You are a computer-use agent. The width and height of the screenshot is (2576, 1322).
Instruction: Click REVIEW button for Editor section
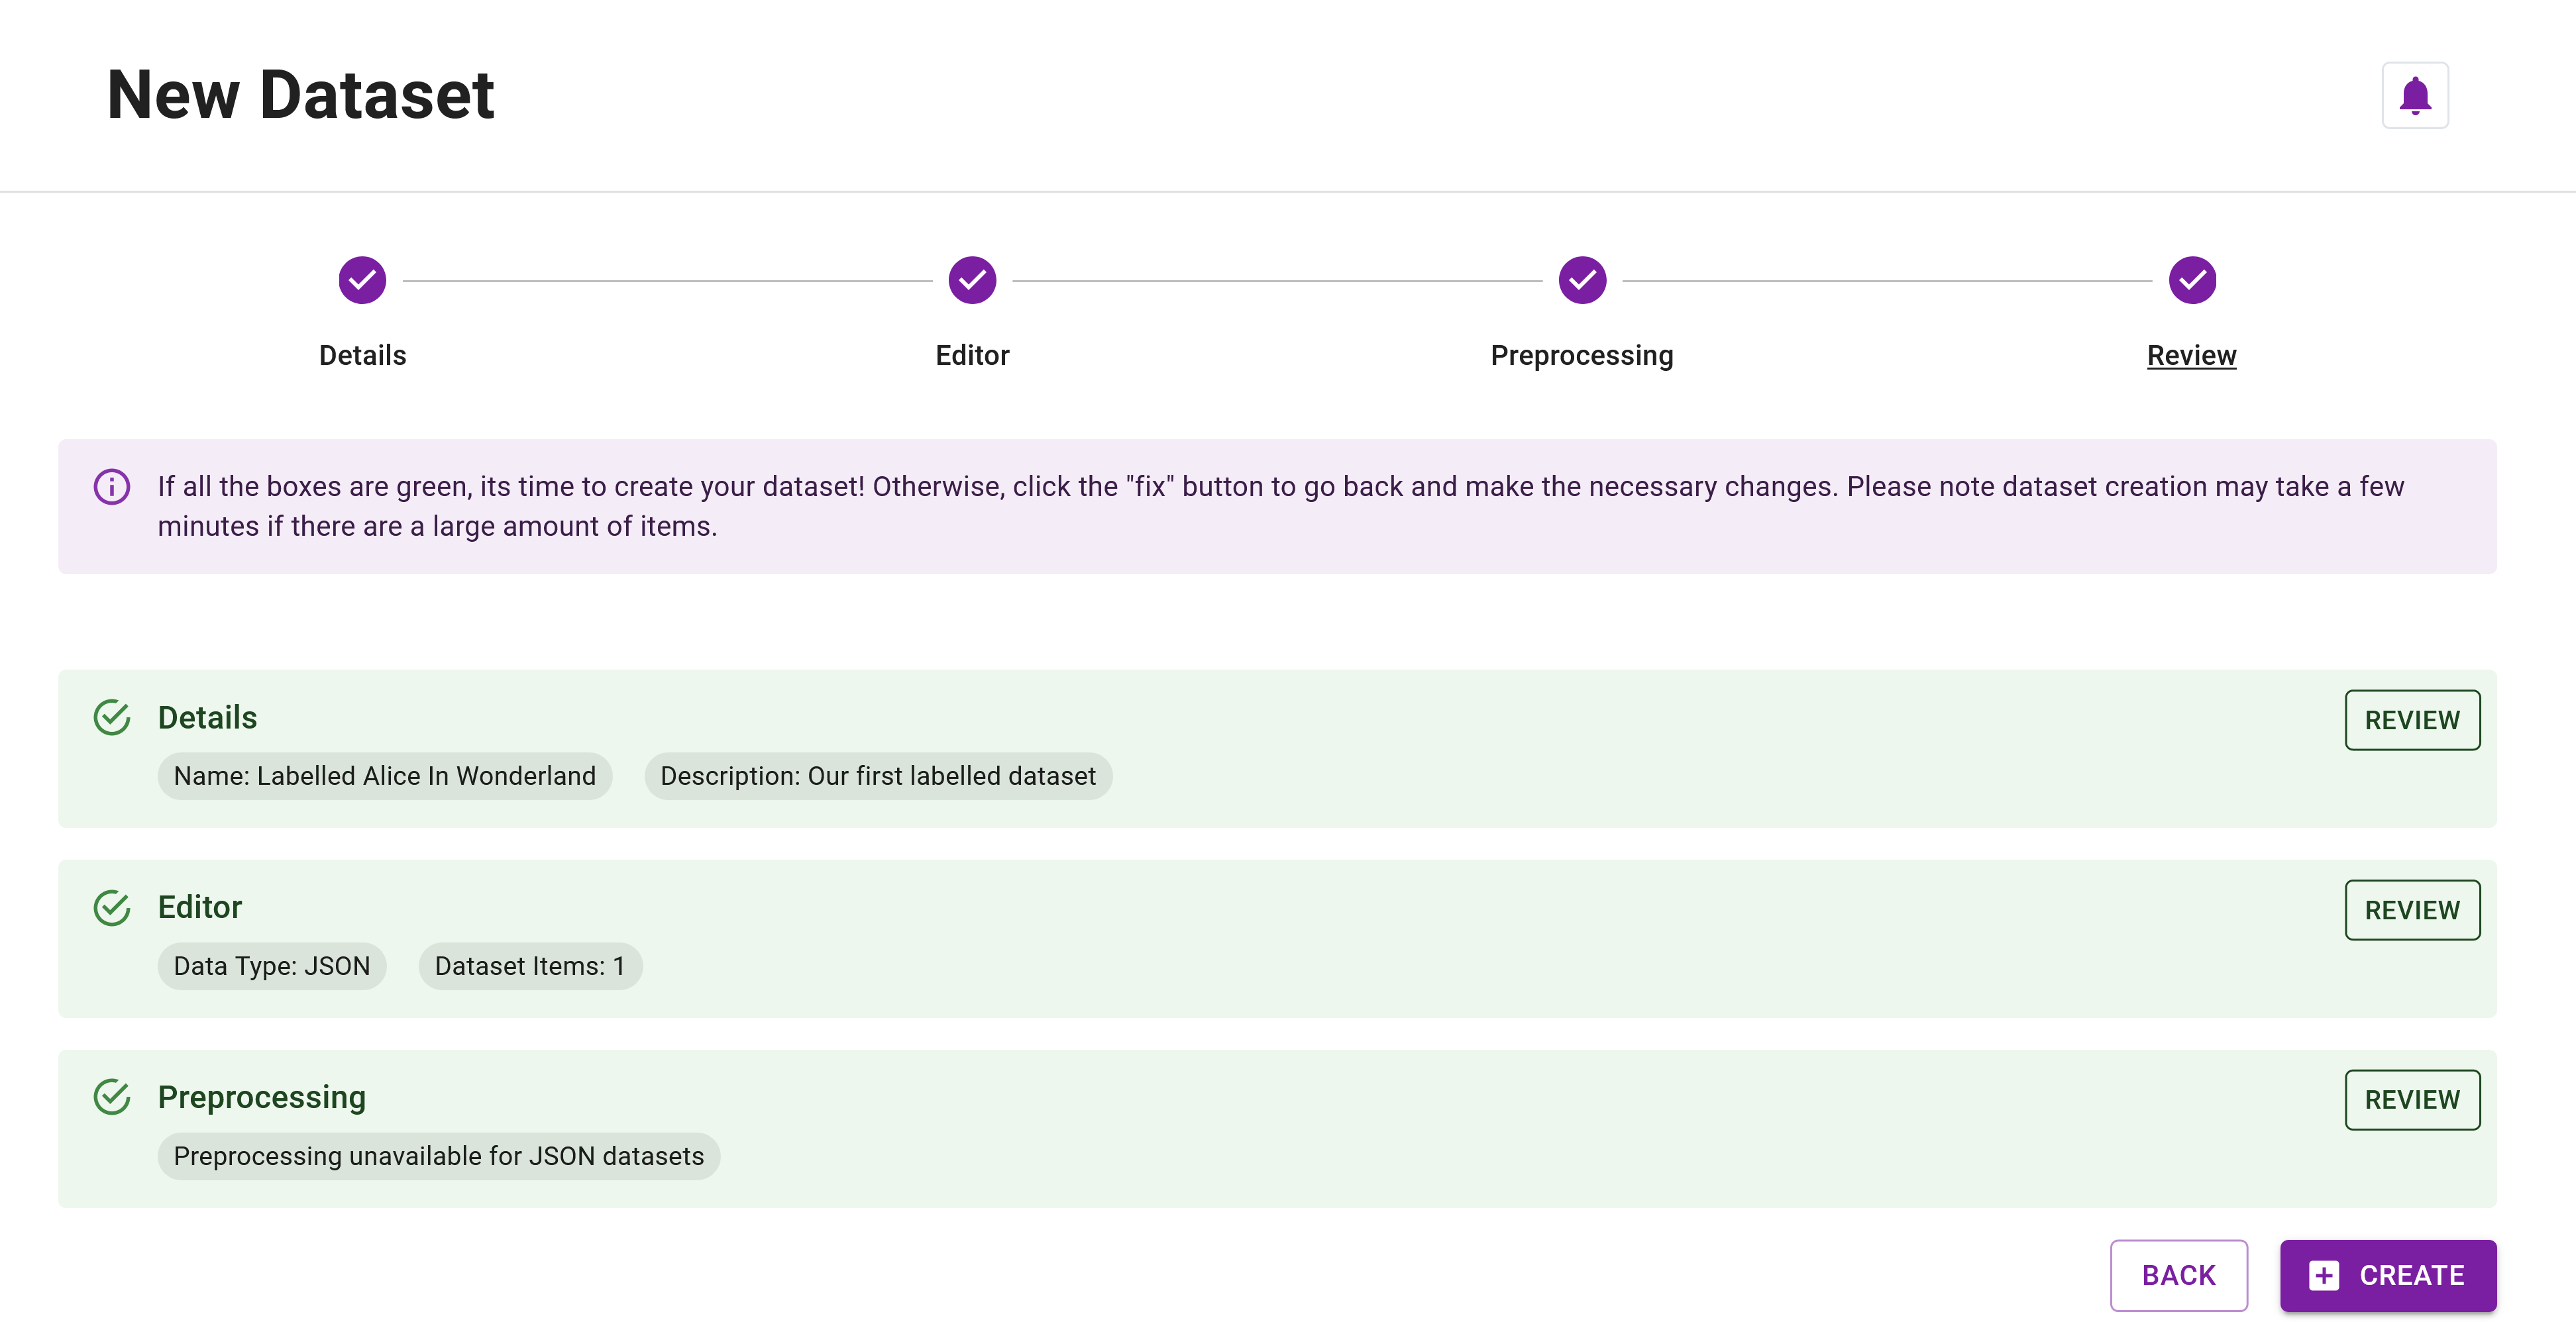(2412, 909)
